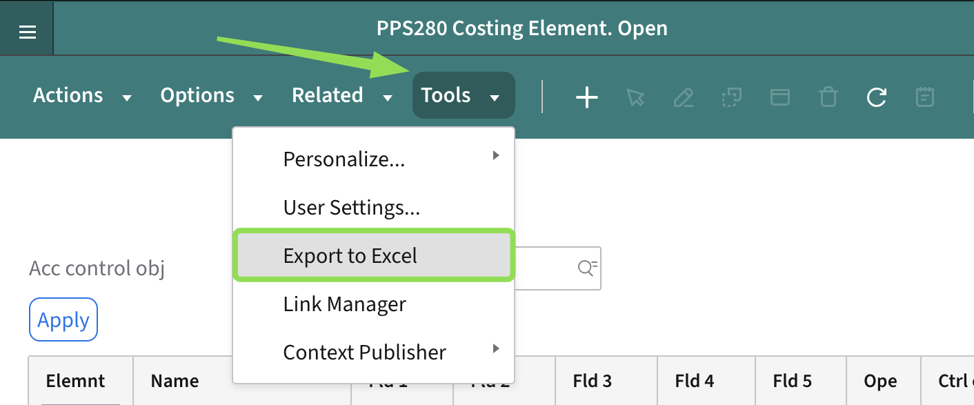The height and width of the screenshot is (405, 974).
Task: Open Link Manager from the menu
Action: click(373, 304)
